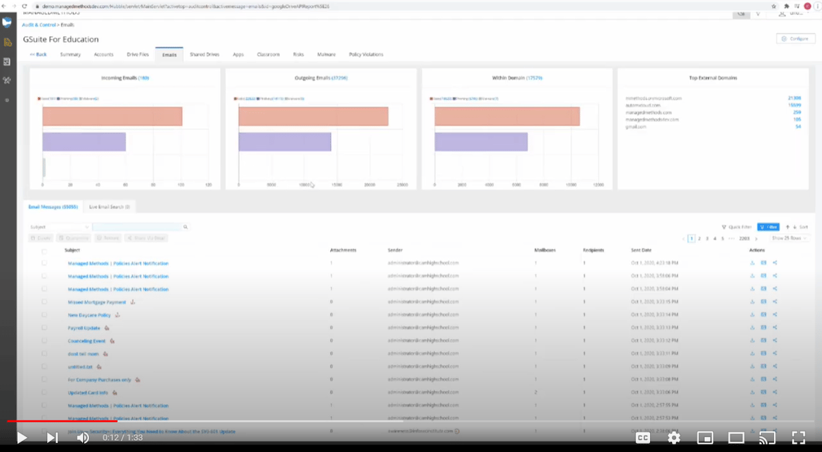Mute the video volume
822x452 pixels.
pyautogui.click(x=83, y=438)
